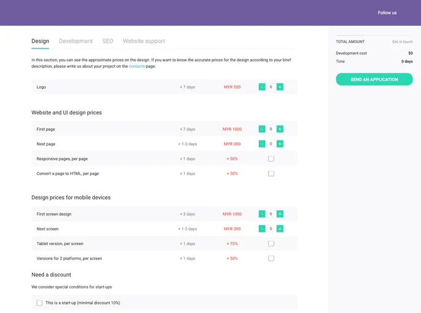
Task: Switch to the Development tab
Action: click(x=76, y=41)
